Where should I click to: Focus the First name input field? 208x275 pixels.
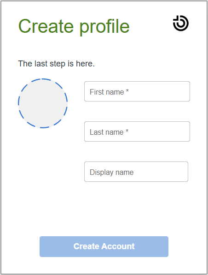(x=137, y=91)
